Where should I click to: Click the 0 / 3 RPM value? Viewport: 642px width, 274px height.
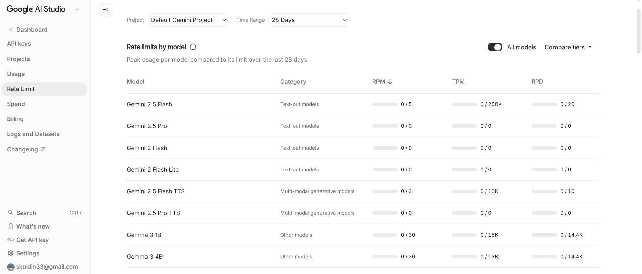point(406,191)
